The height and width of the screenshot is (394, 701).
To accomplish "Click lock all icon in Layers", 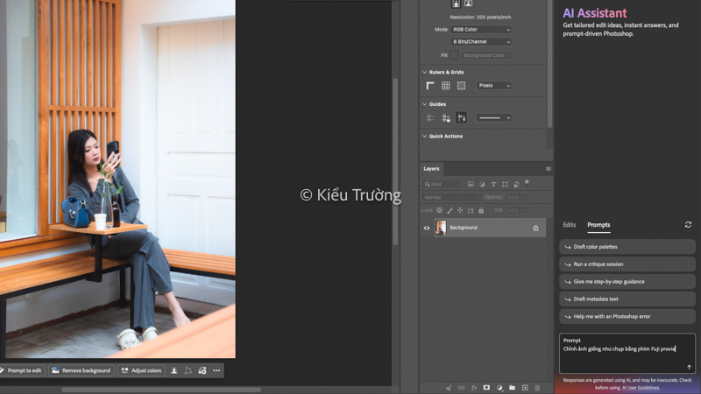I will coord(481,210).
